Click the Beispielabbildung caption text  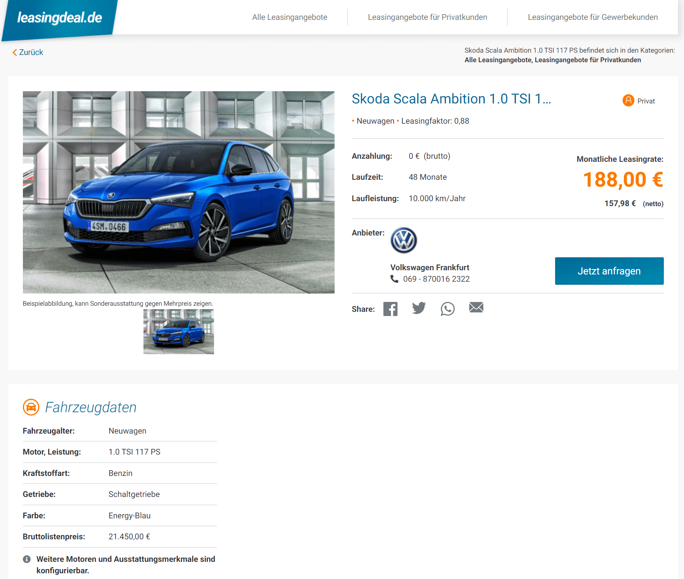[x=118, y=303]
